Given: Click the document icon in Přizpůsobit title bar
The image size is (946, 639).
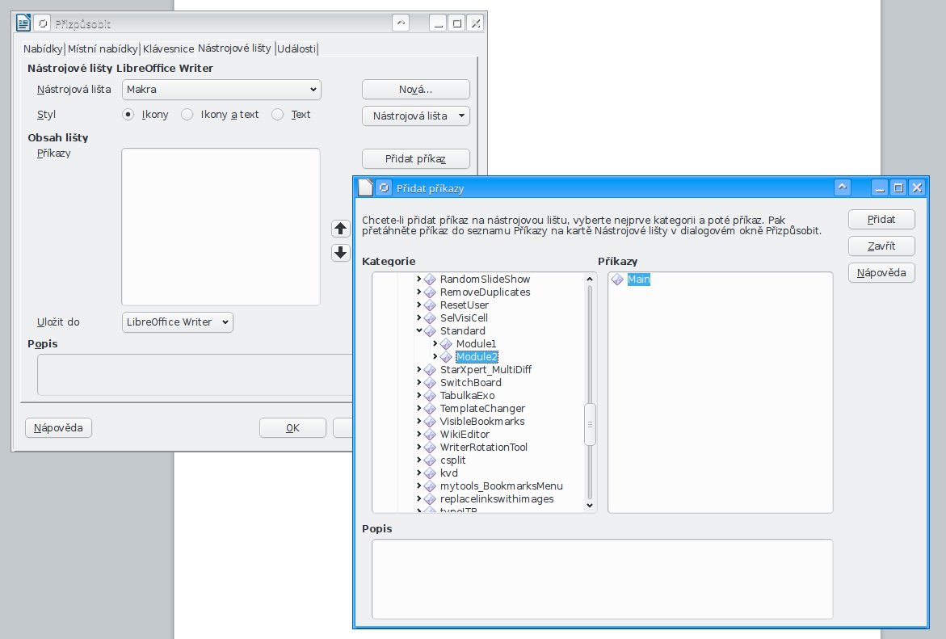Looking at the screenshot, I should [x=23, y=23].
